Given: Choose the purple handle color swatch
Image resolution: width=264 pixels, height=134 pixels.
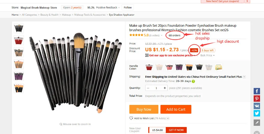Looking at the screenshot, I should click(179, 67).
